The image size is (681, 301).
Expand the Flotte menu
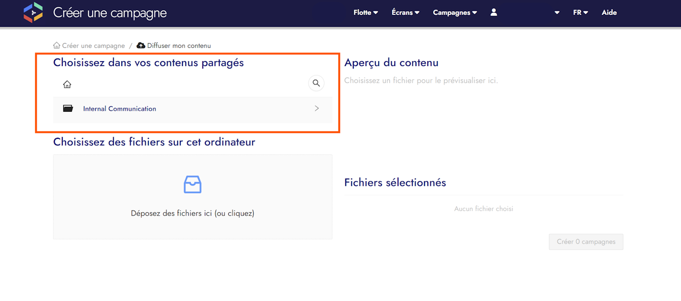tap(366, 13)
